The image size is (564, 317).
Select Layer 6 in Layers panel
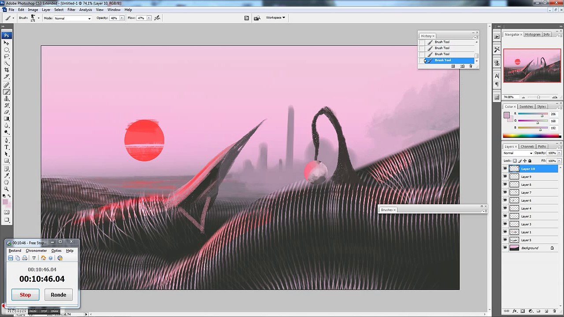531,200
